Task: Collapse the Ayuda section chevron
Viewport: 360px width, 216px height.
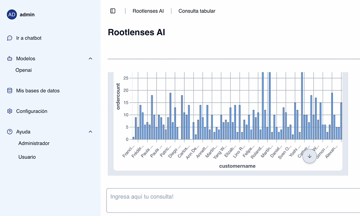Action: point(90,132)
